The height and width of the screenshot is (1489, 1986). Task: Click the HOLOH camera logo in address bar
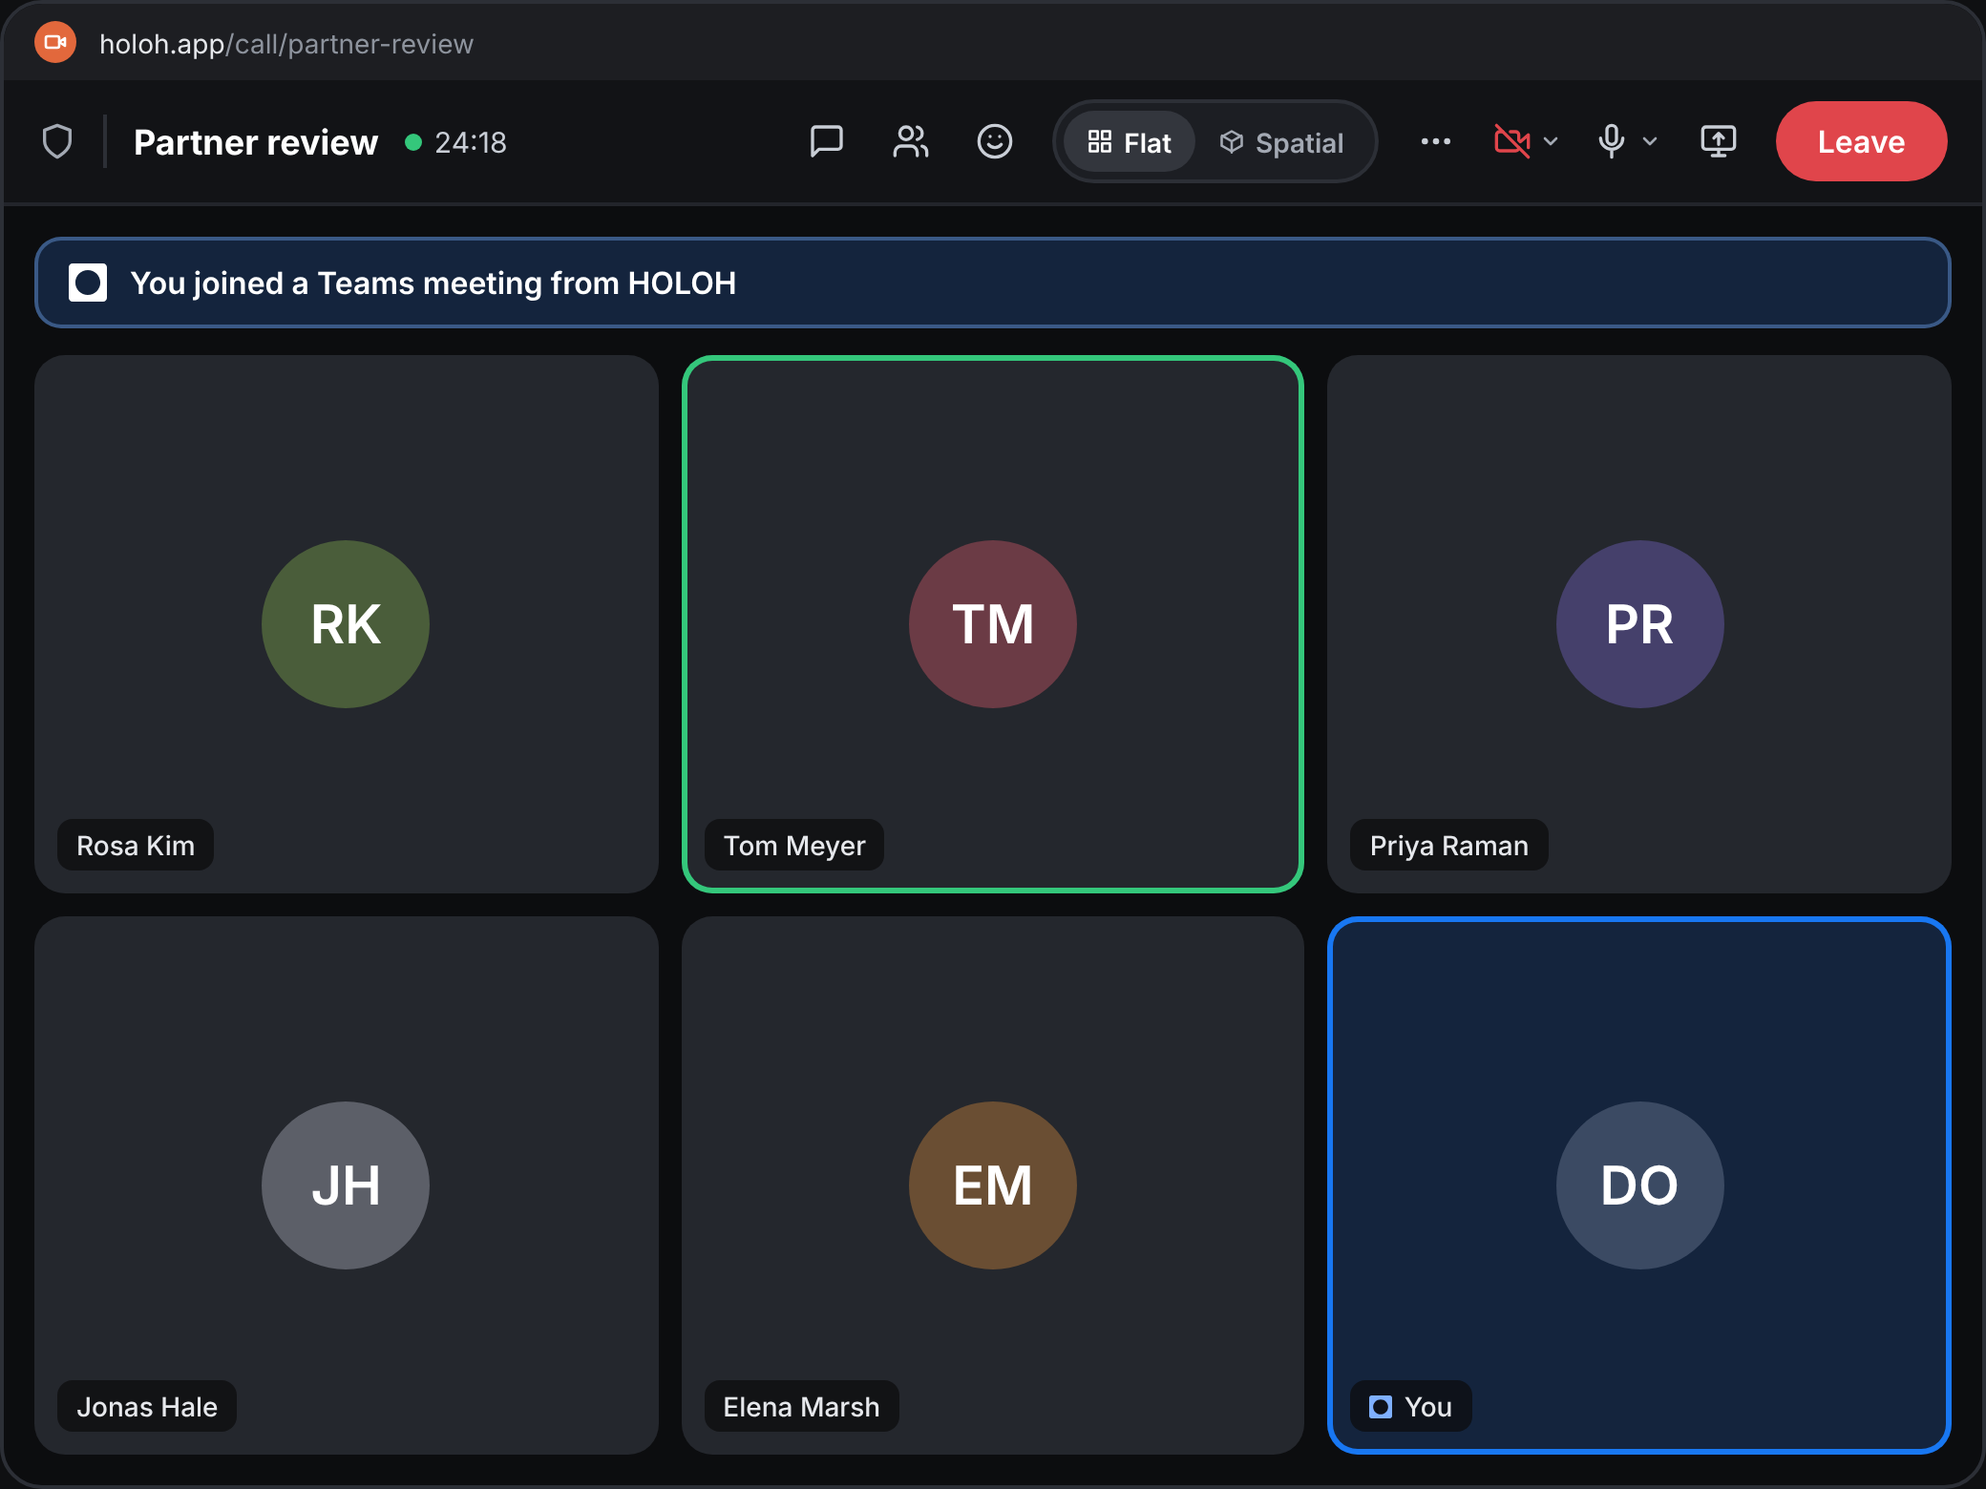55,43
